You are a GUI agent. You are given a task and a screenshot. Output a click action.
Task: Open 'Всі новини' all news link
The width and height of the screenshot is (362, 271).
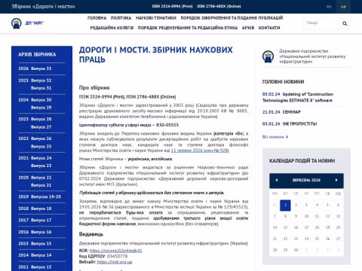(275, 137)
